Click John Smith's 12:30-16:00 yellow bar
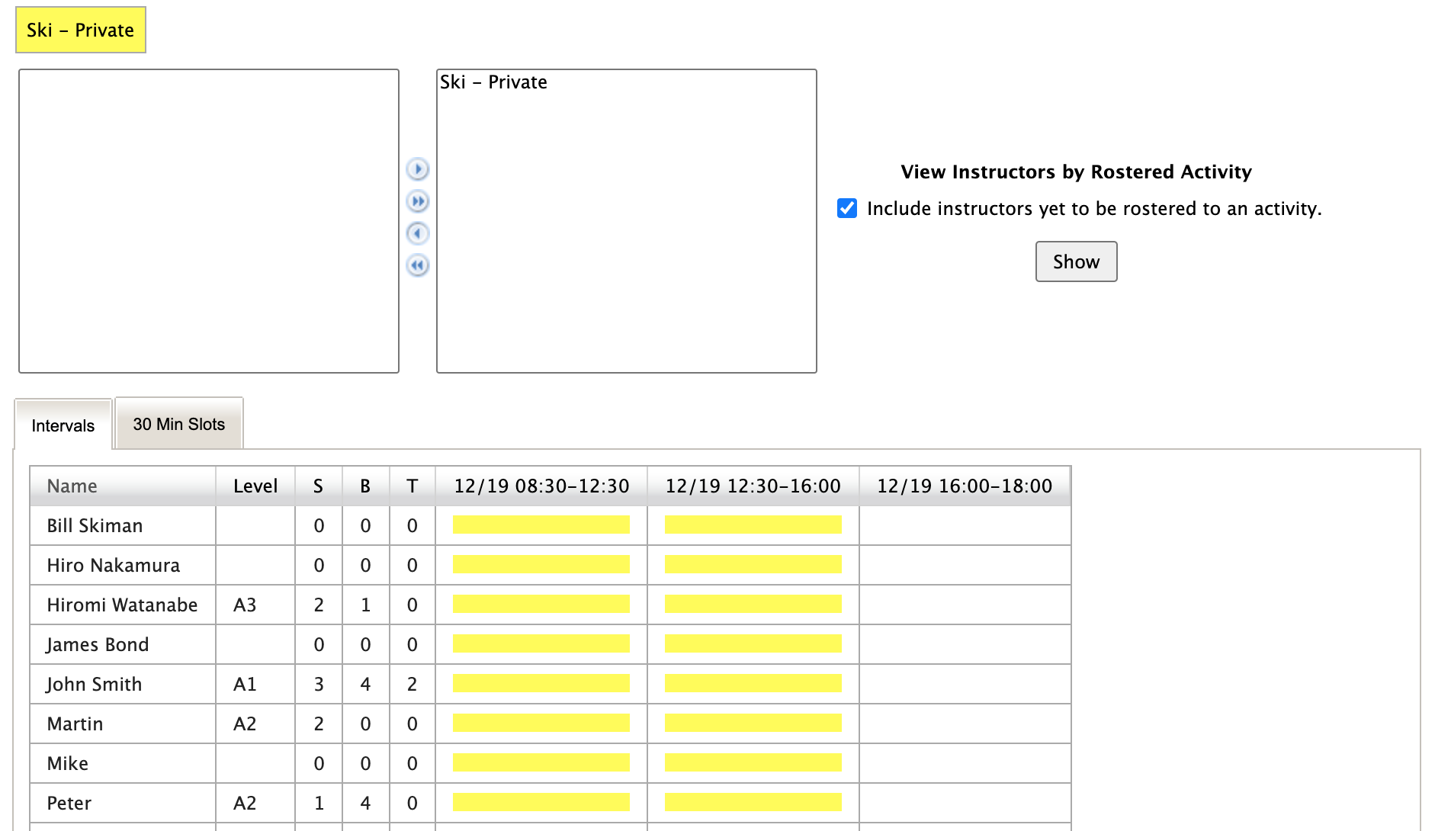1435x831 pixels. tap(753, 683)
